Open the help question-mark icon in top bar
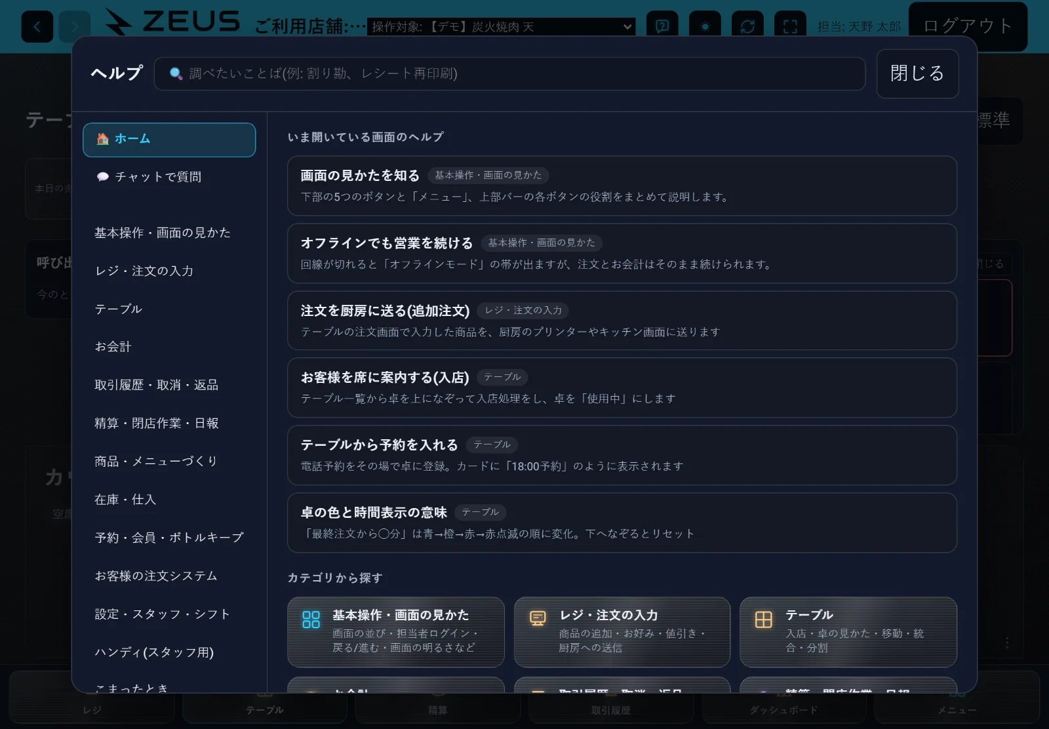 point(662,27)
